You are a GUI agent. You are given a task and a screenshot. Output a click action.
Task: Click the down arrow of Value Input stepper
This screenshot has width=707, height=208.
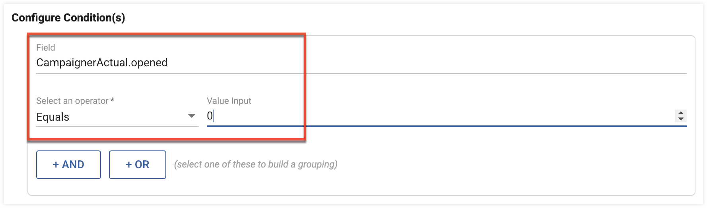click(680, 118)
